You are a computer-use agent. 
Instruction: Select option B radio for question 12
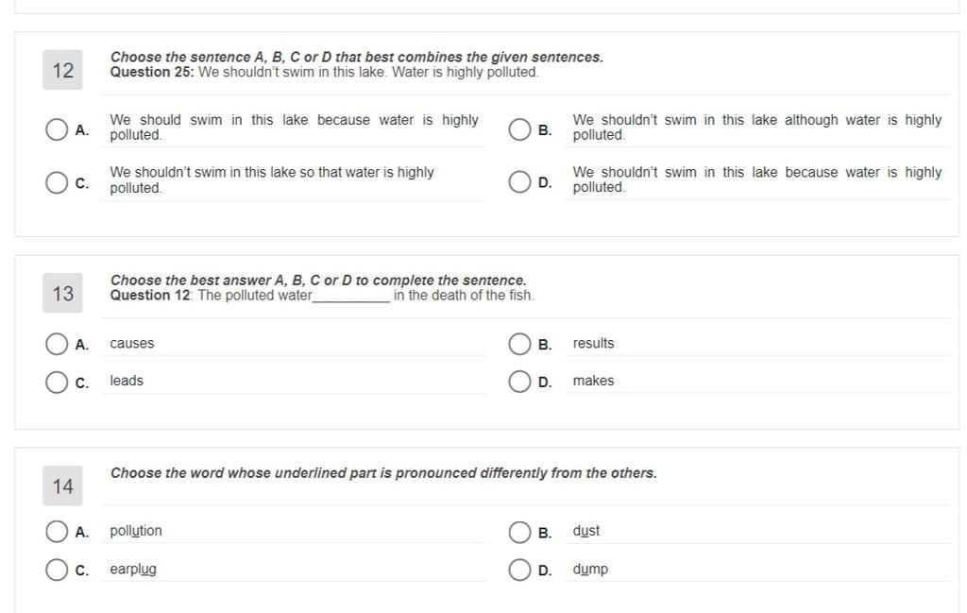click(x=519, y=129)
